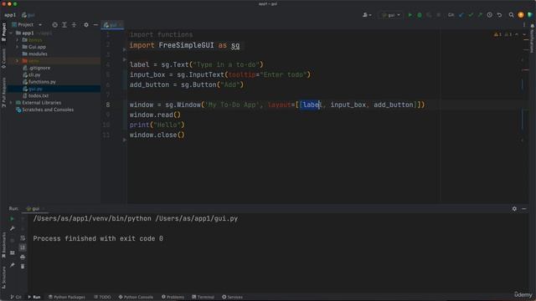Click on the print("Hello") code line
This screenshot has height=301, width=536.
tap(157, 125)
